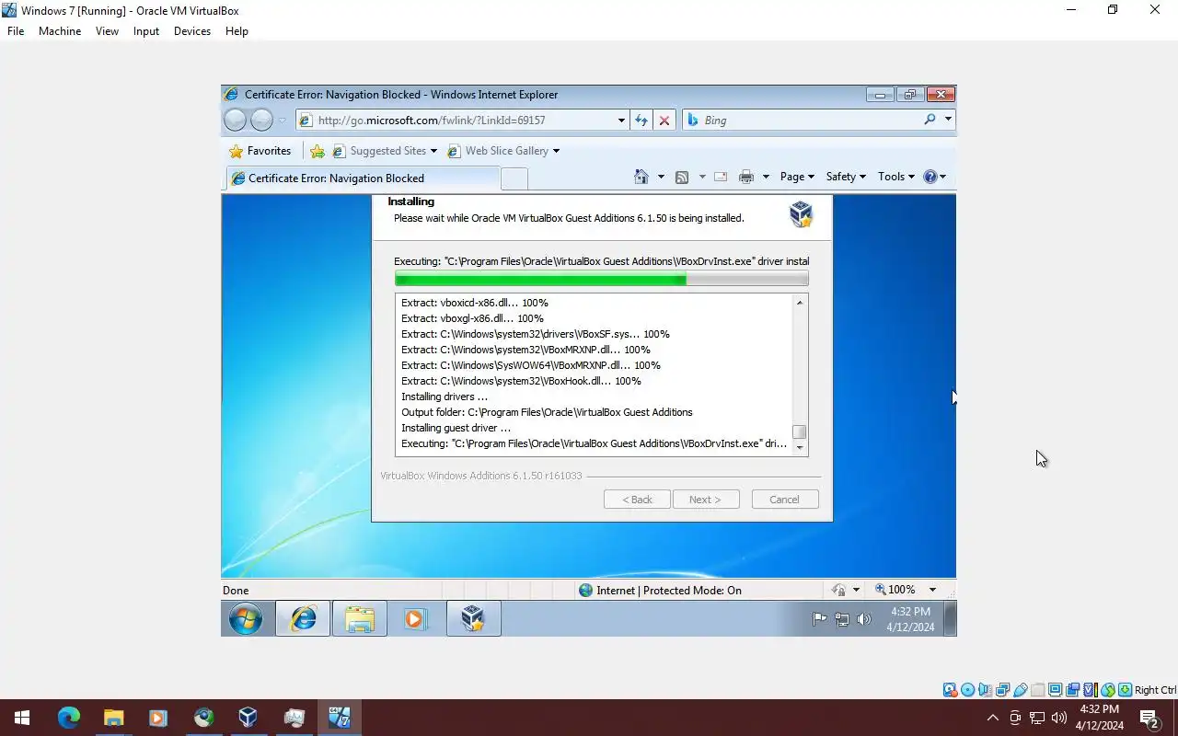1178x736 pixels.
Task: Click the search magnifier icon
Action: coord(930,120)
